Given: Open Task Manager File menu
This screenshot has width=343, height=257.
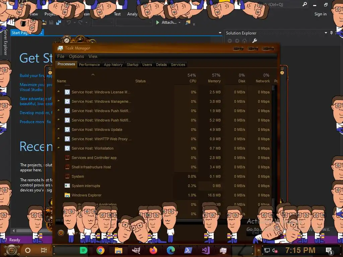Looking at the screenshot, I should (61, 56).
